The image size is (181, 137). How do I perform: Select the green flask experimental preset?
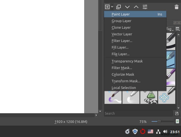tap(149, 97)
